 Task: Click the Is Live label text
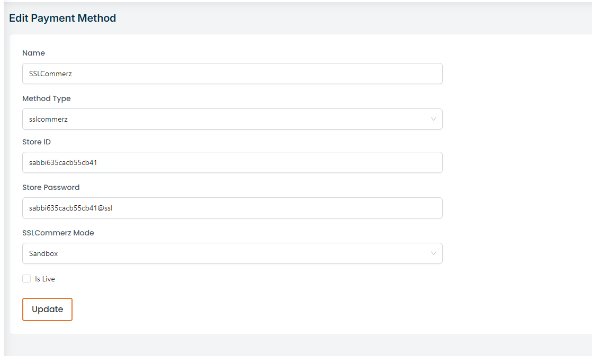click(44, 279)
